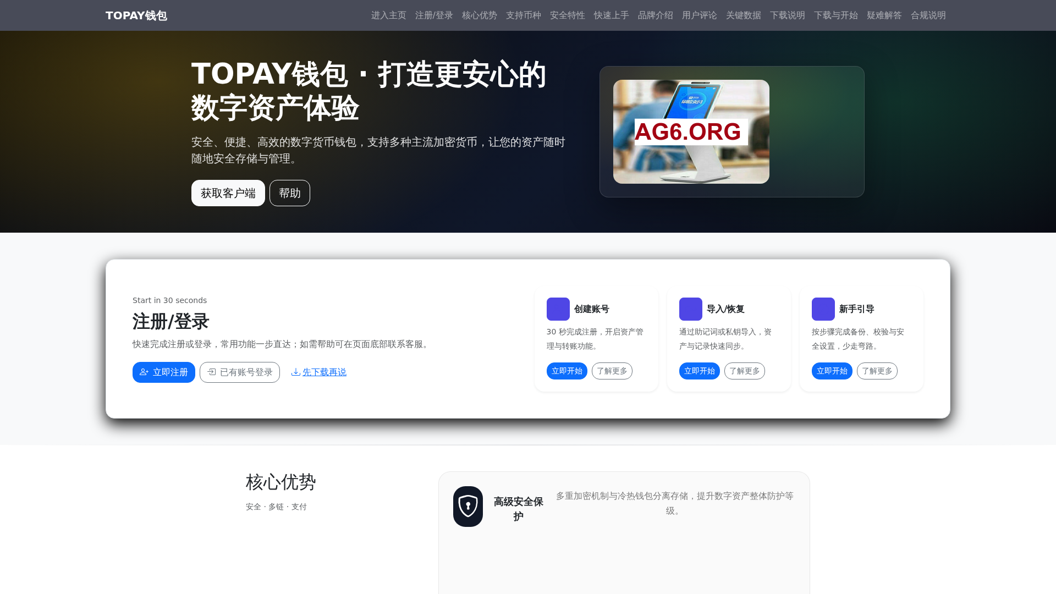This screenshot has height=594, width=1056.
Task: Click the download icon beside 先下载再说
Action: (295, 372)
